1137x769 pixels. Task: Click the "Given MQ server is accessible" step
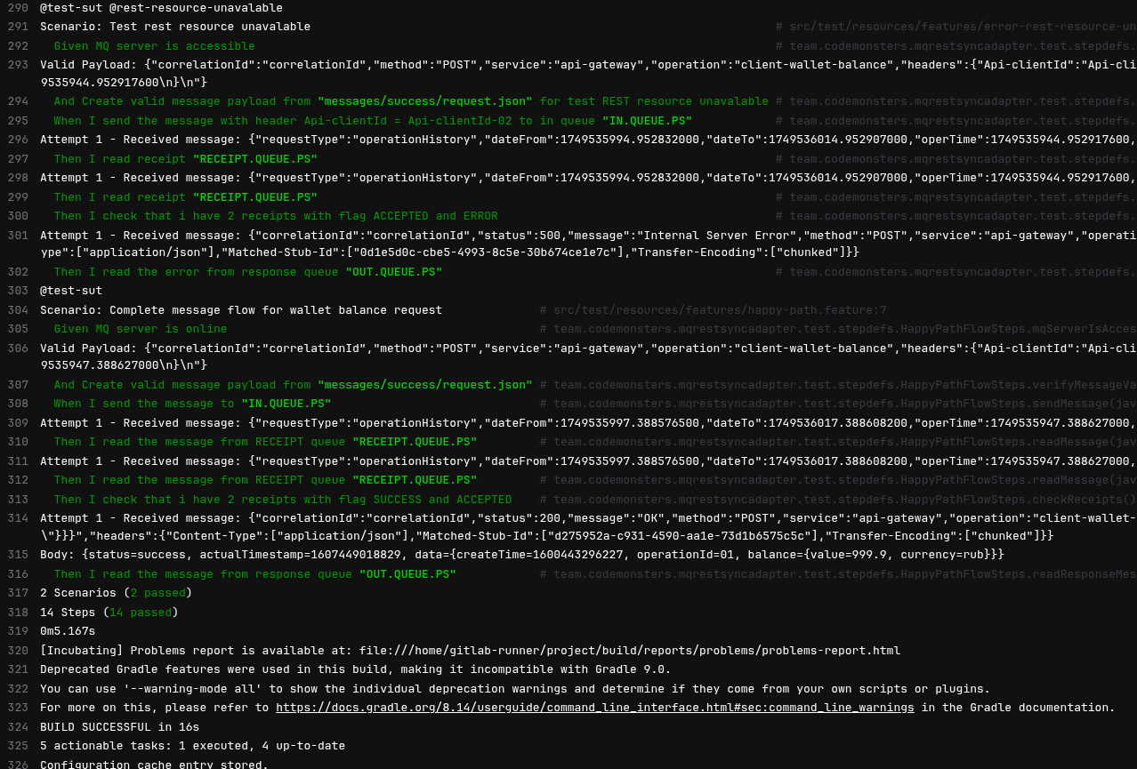pyautogui.click(x=154, y=46)
